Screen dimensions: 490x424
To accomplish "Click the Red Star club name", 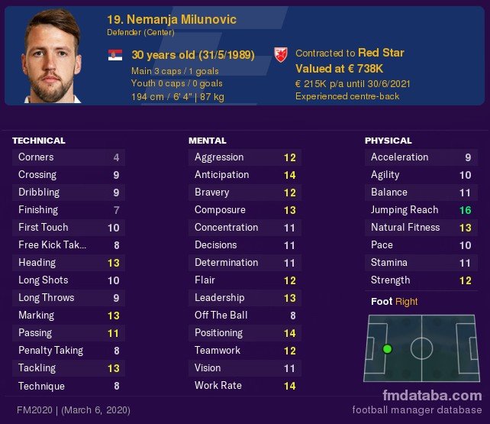I will [381, 53].
